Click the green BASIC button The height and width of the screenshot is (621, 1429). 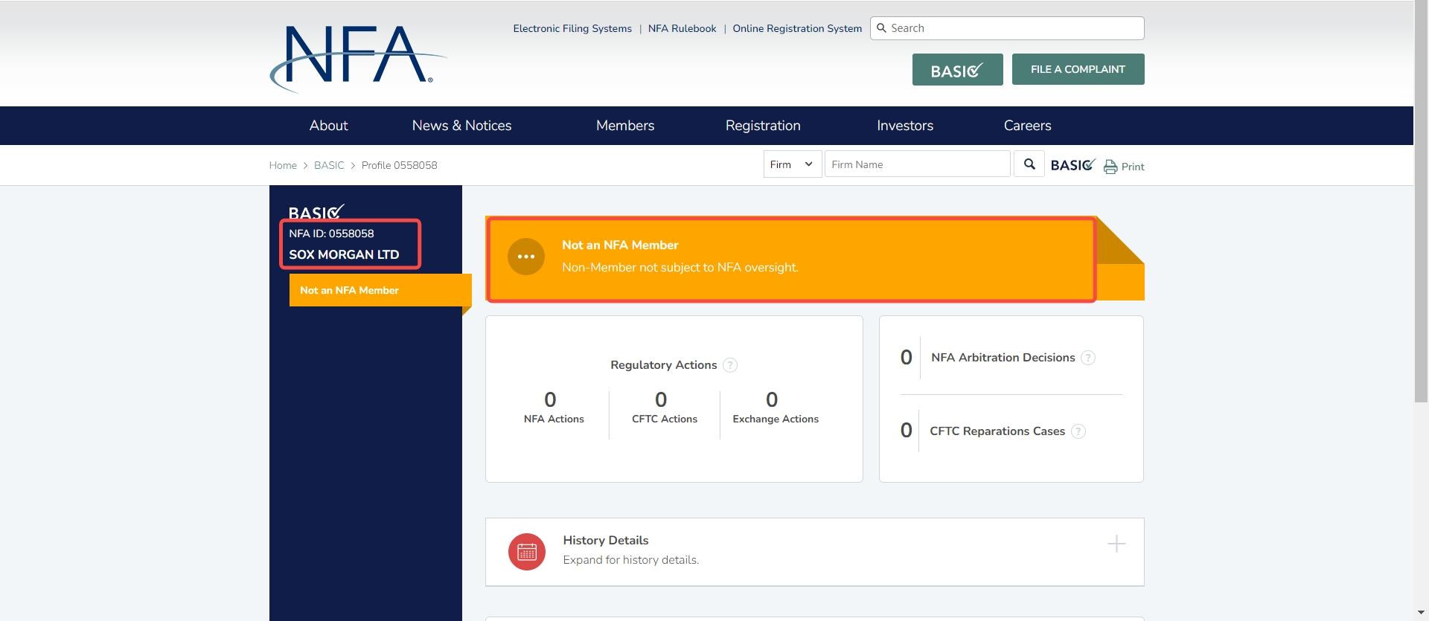pyautogui.click(x=957, y=69)
